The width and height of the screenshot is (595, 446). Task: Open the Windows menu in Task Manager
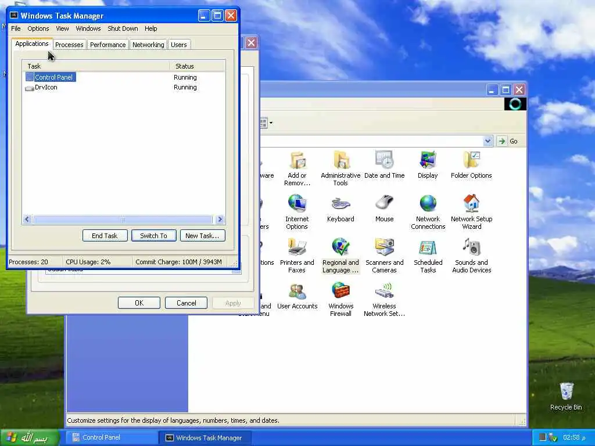point(88,28)
